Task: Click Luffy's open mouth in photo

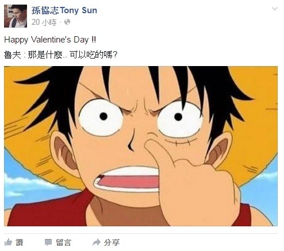Action: (x=128, y=180)
